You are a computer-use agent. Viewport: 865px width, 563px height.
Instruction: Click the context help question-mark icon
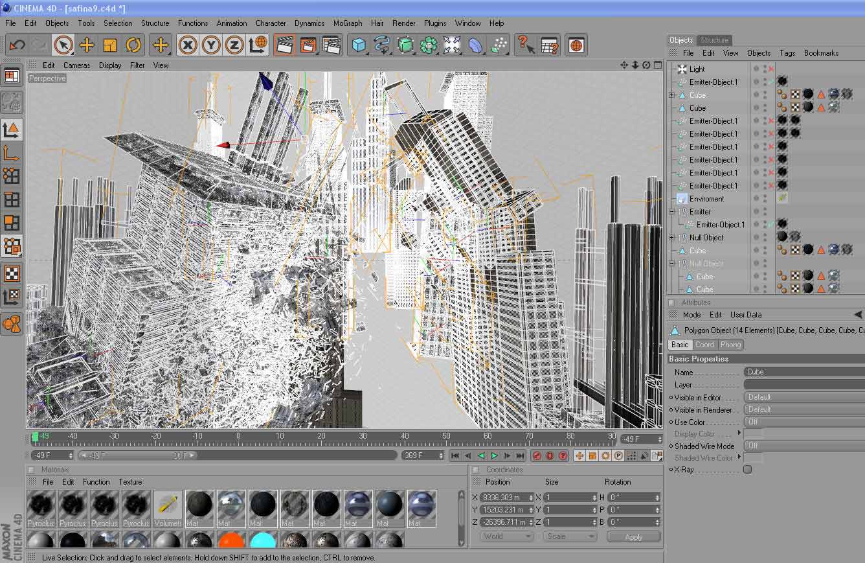(x=526, y=45)
